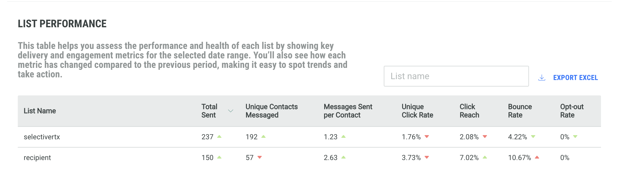Click green up arrow beside 2.63
This screenshot has height=195, width=617.
[343, 157]
